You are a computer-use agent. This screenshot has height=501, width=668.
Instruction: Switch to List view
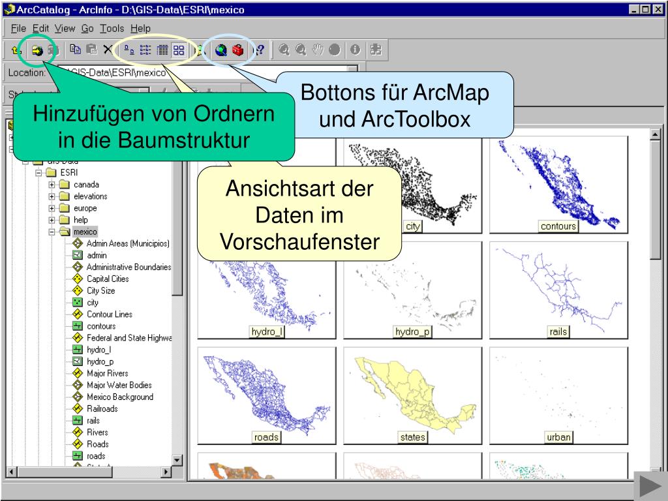click(145, 50)
